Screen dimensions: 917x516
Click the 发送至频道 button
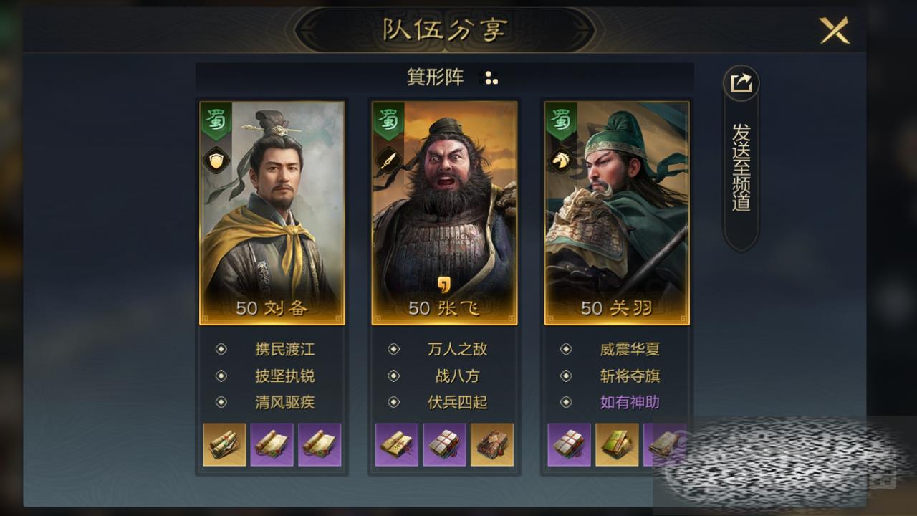coord(741,167)
